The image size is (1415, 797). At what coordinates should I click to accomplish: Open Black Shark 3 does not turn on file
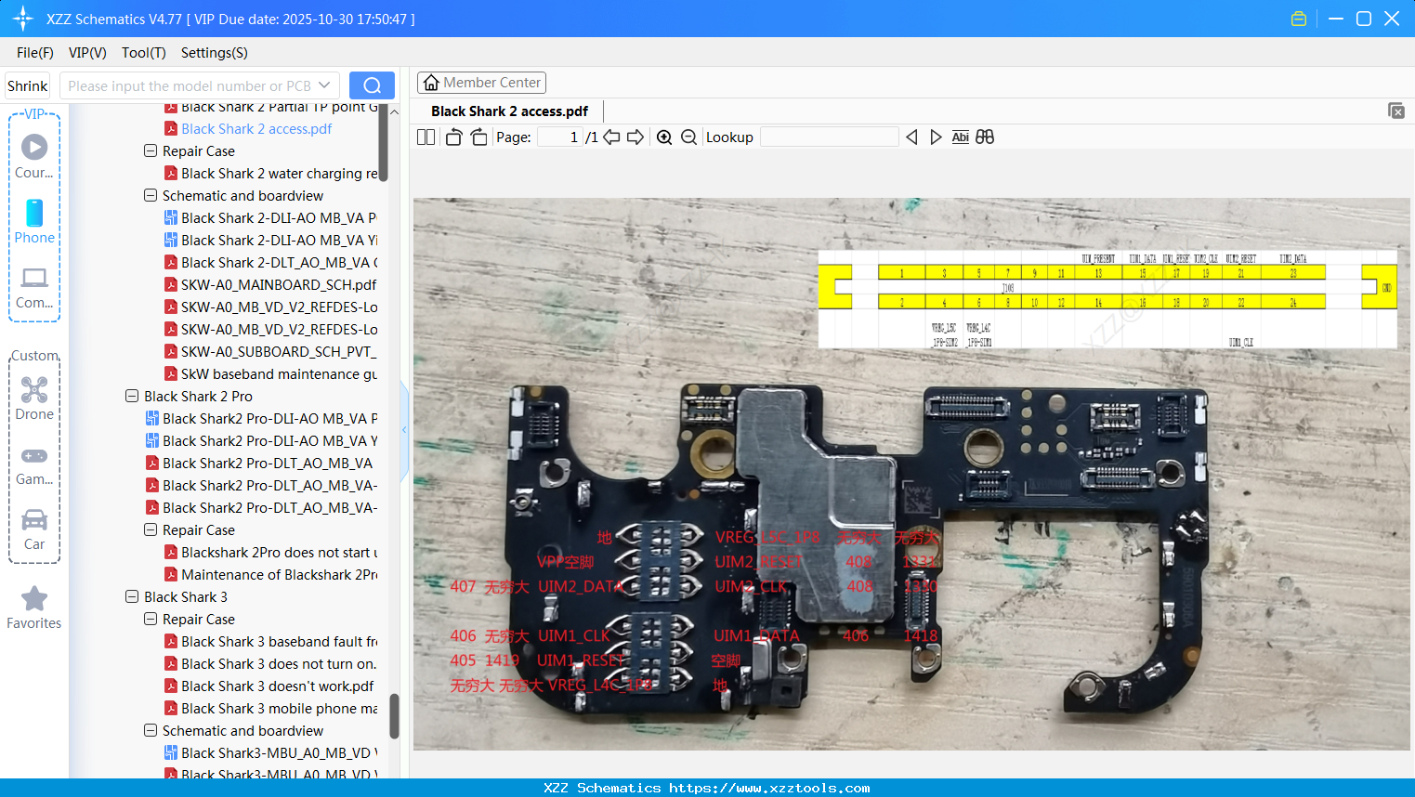279,664
